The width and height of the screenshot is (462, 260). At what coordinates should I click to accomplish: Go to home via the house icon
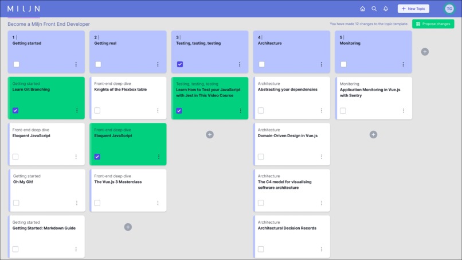pos(362,9)
